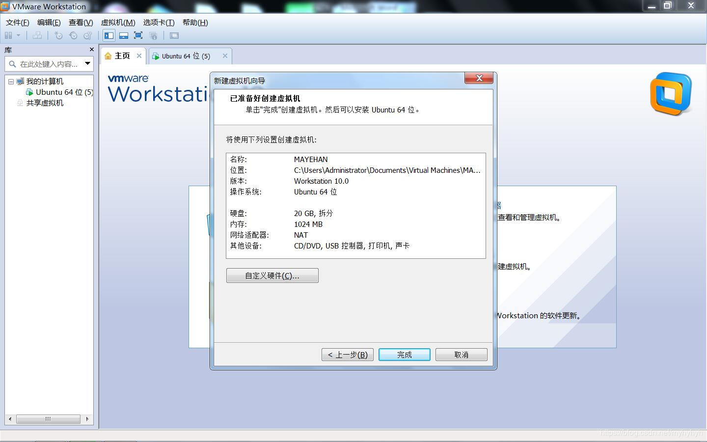This screenshot has width=707, height=442.
Task: Open the power button dropdown arrow
Action: tap(18, 35)
